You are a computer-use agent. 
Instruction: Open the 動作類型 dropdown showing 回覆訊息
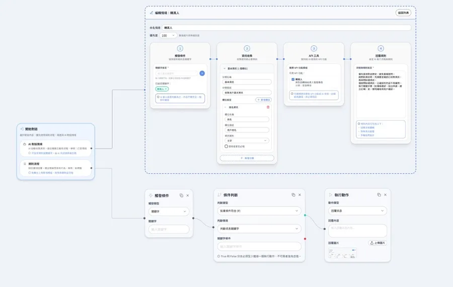pos(357,210)
